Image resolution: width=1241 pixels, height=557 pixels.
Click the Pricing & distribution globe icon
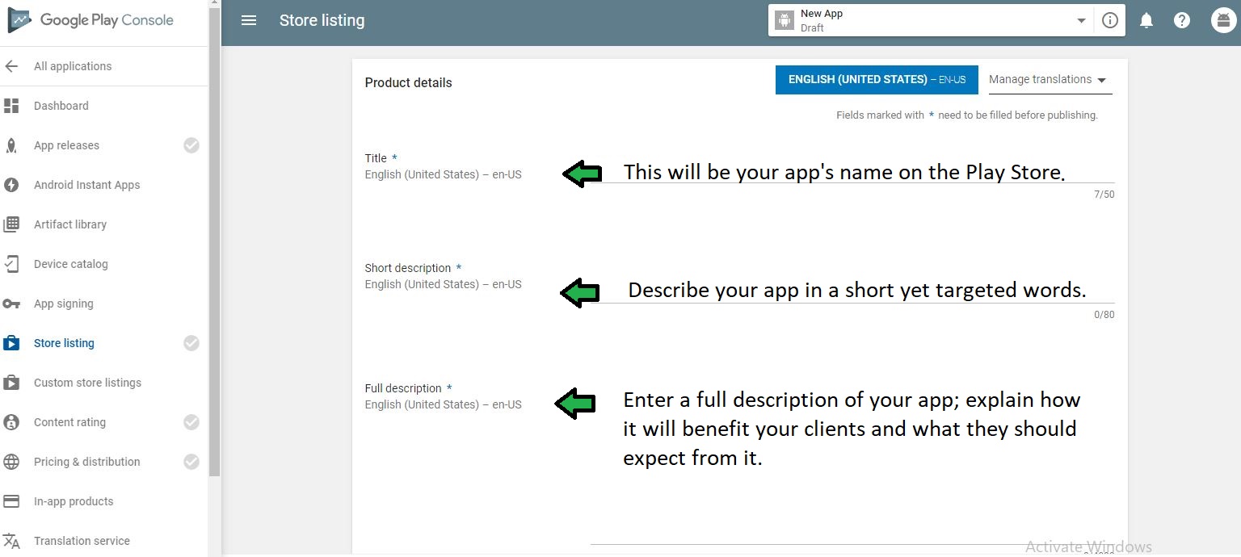pos(11,462)
